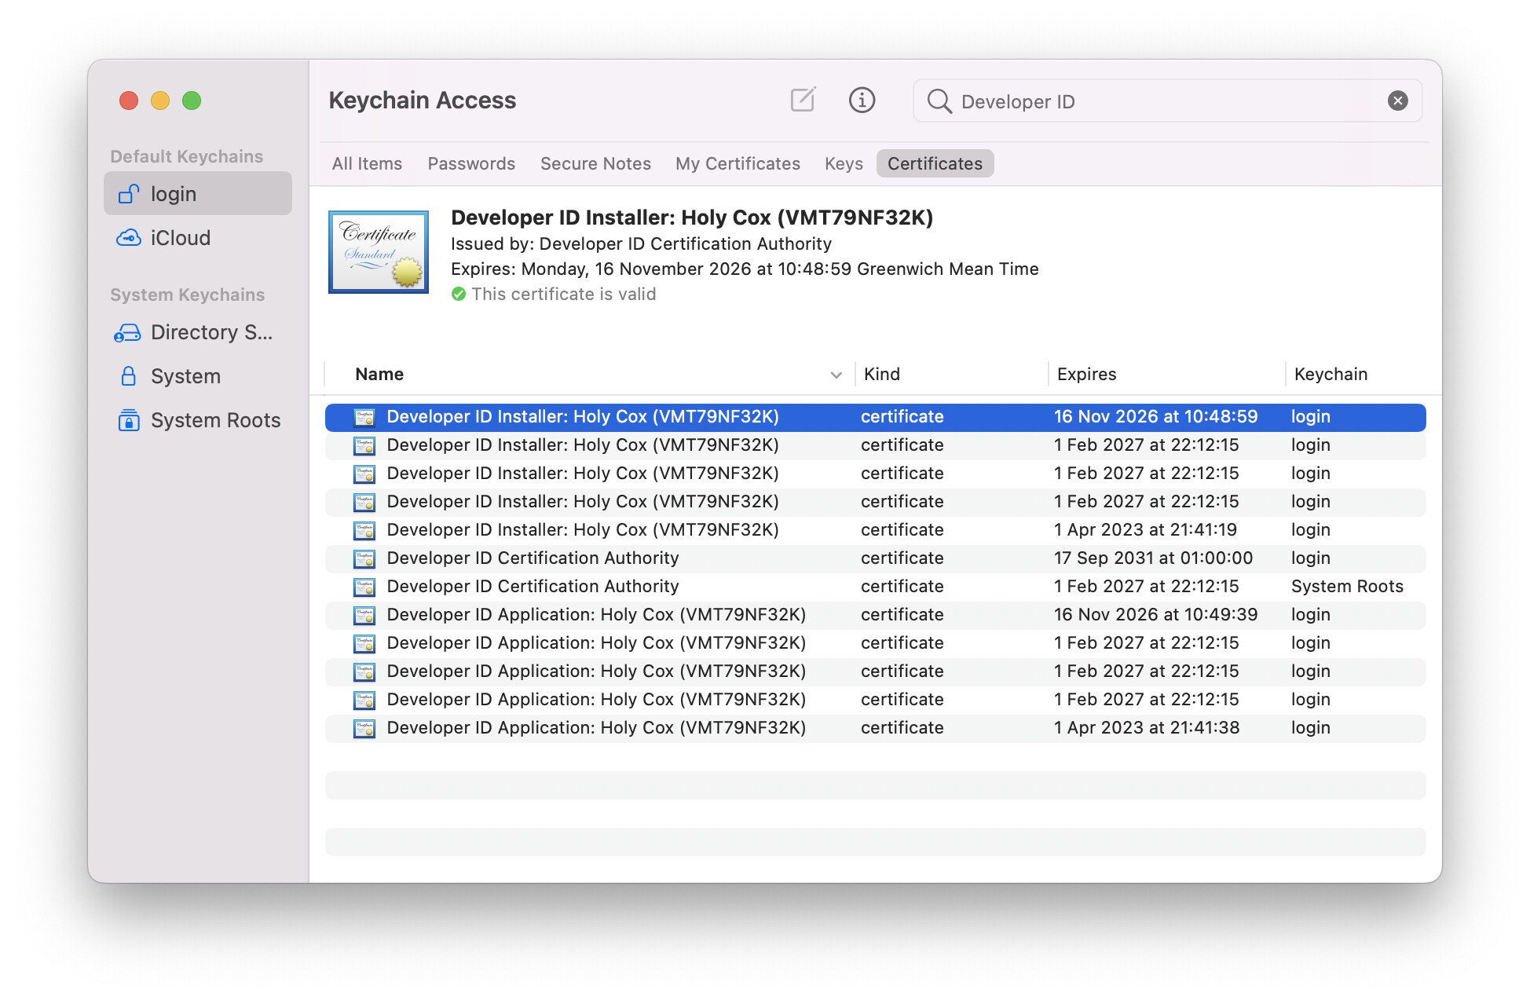The height and width of the screenshot is (999, 1530).
Task: Click inside the Developer ID search field
Action: 1167,101
